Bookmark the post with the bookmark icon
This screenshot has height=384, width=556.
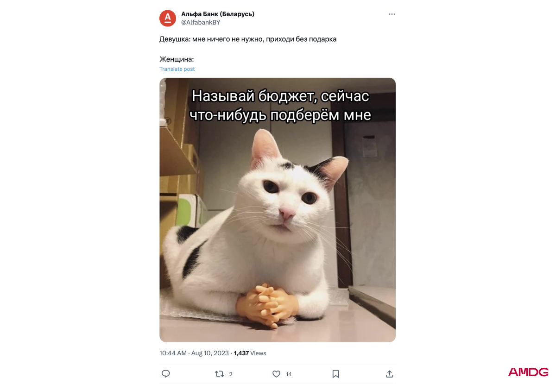(336, 374)
